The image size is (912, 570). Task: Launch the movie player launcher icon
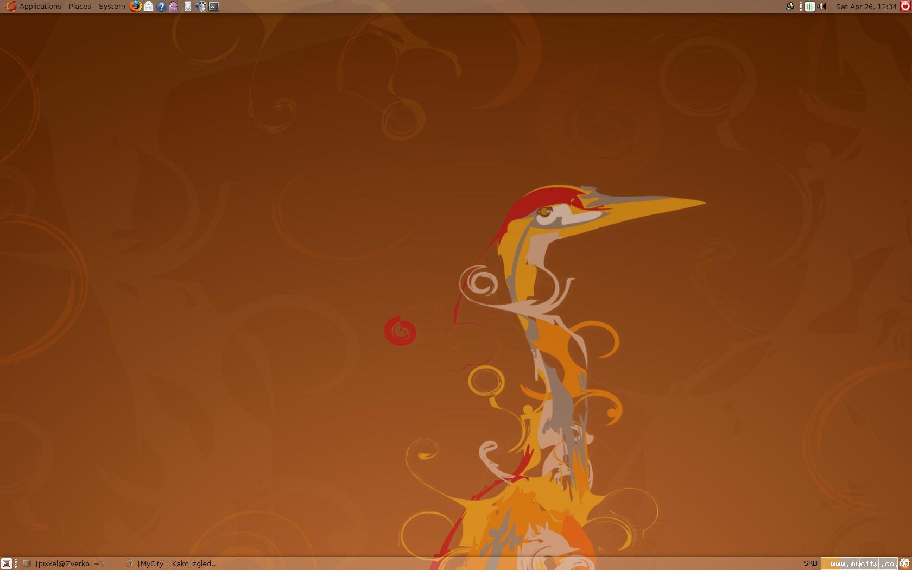pos(201,7)
